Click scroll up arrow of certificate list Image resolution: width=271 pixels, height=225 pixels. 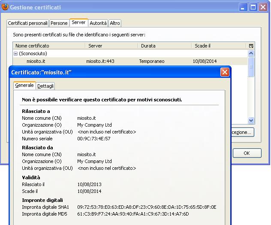pos(251,53)
